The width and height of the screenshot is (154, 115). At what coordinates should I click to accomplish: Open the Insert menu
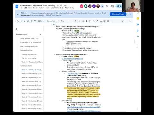click(x=35, y=8)
